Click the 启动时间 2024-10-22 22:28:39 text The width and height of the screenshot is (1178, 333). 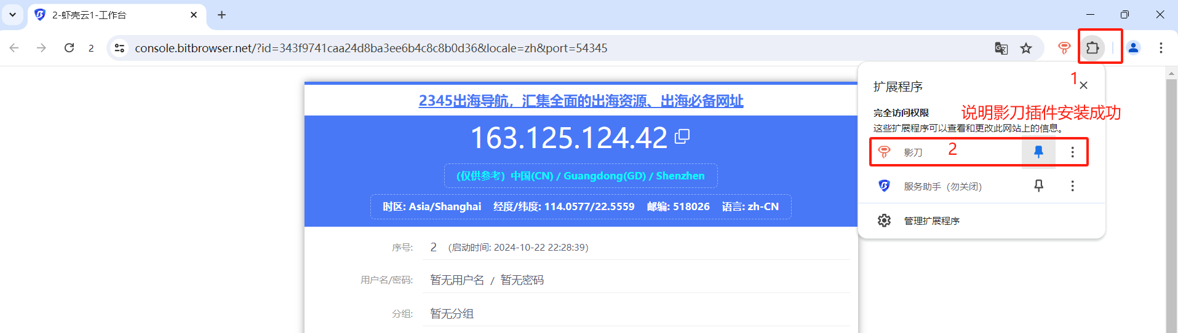[518, 248]
